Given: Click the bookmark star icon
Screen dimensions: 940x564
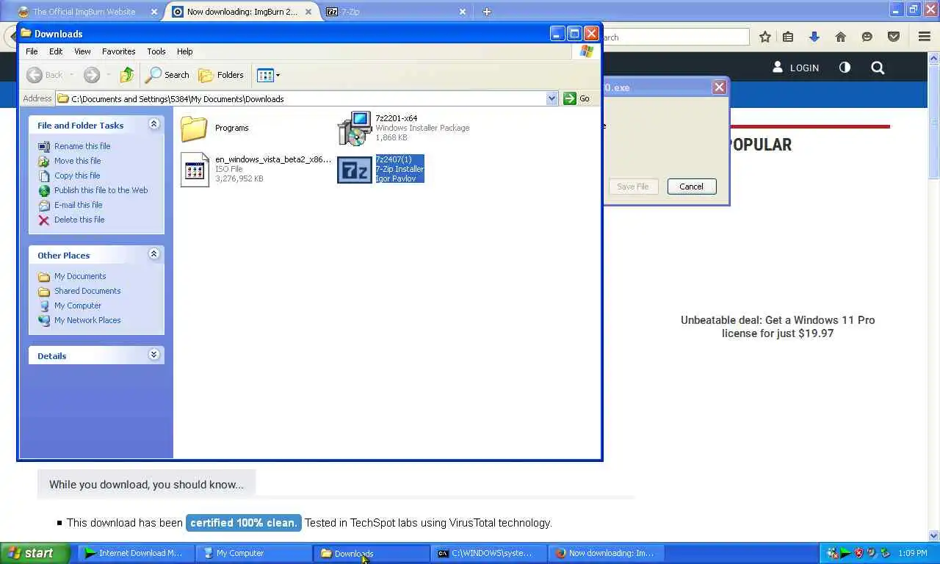Looking at the screenshot, I should 765,37.
